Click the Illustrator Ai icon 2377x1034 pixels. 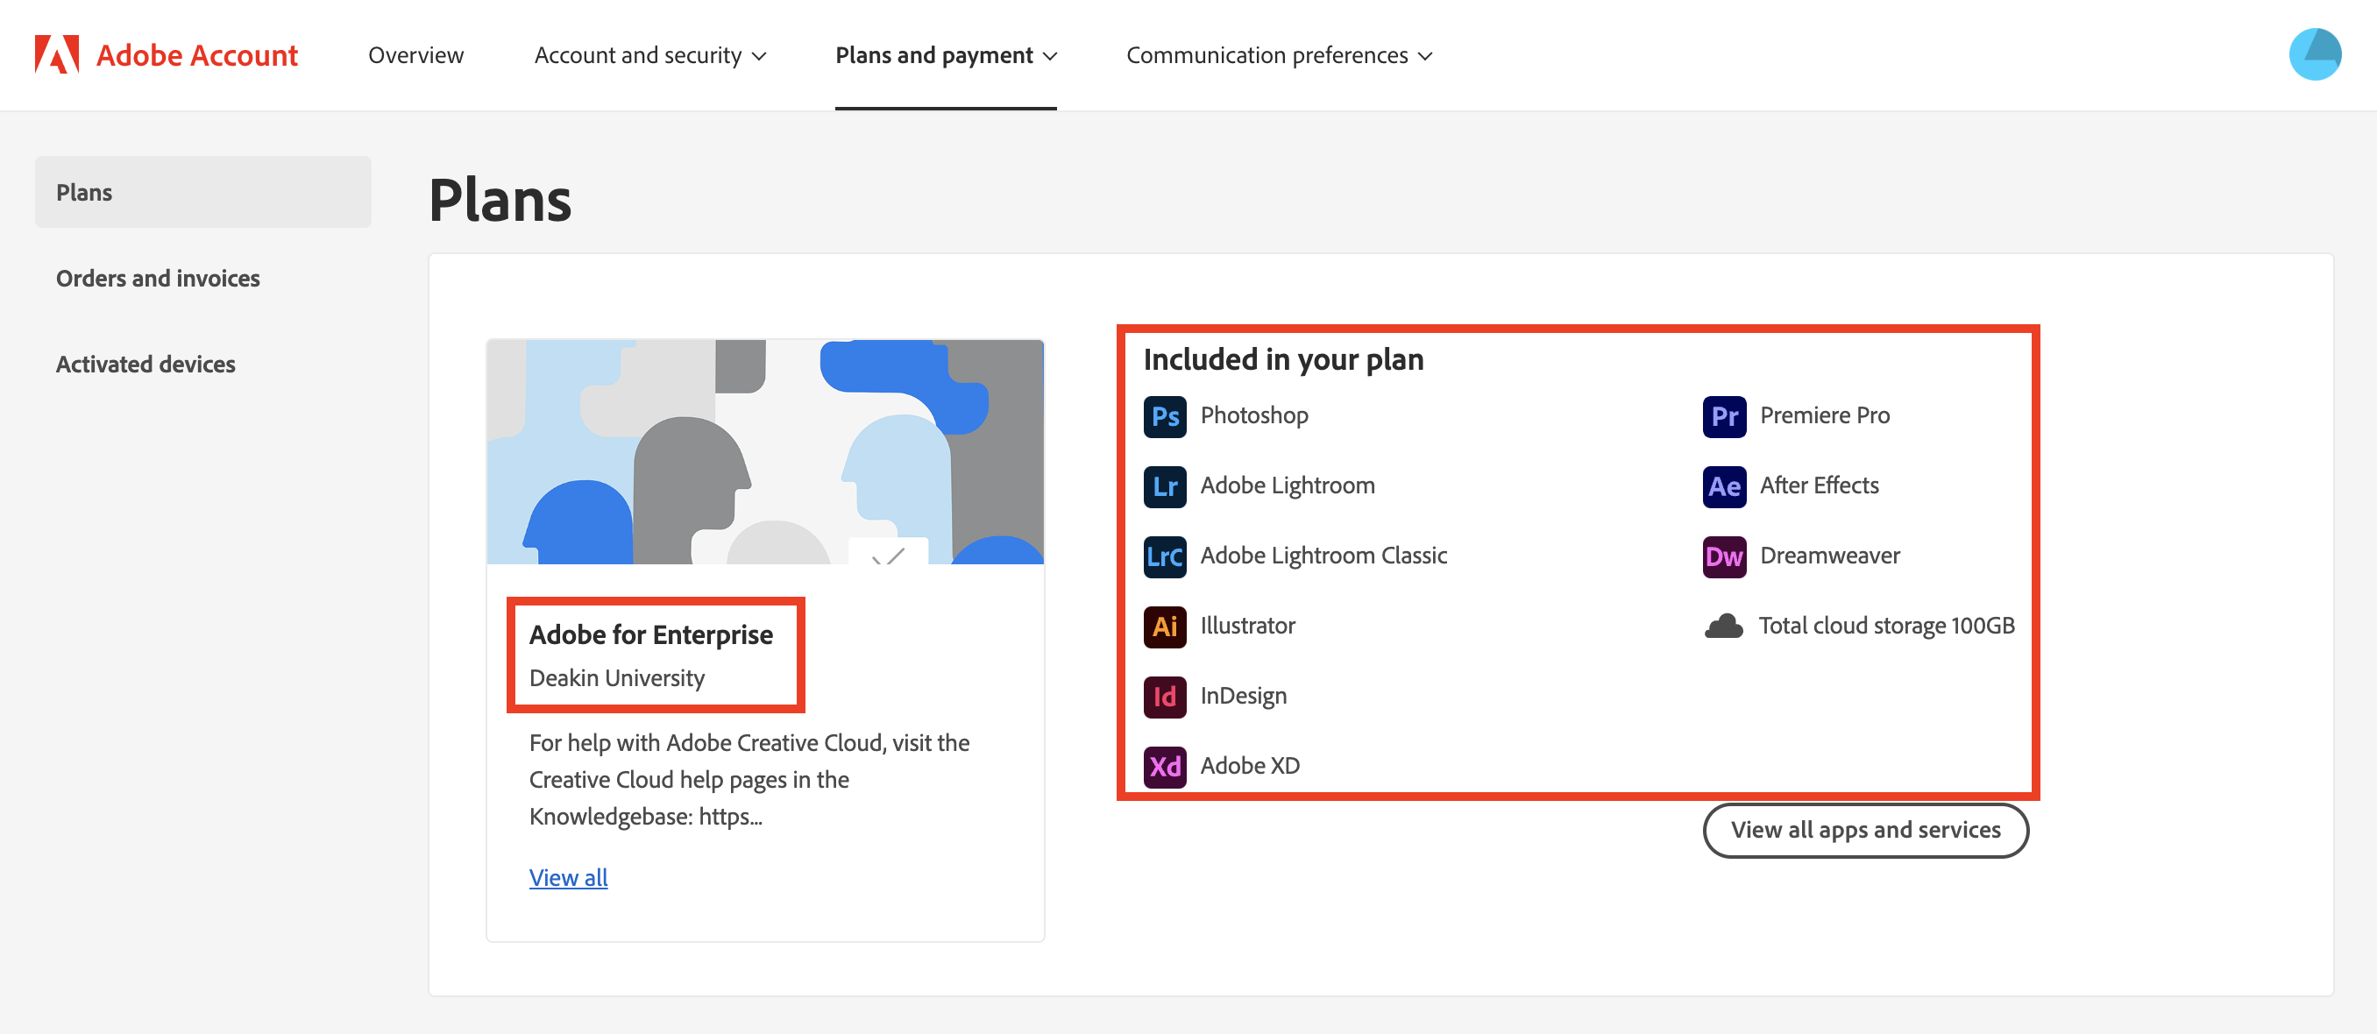pos(1165,627)
